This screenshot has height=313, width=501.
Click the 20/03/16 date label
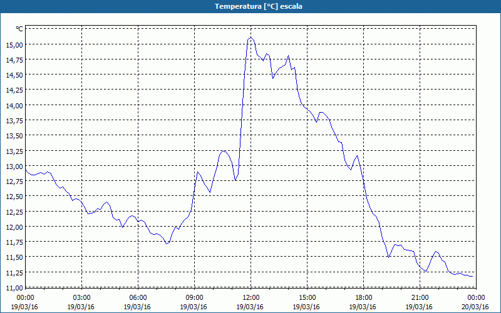coord(475,307)
